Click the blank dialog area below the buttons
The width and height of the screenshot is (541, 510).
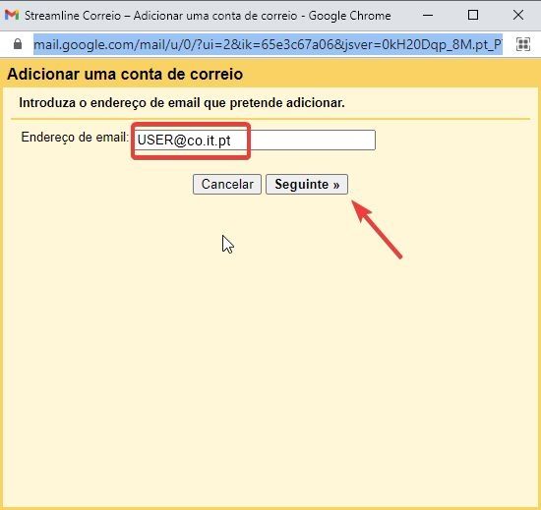[270, 345]
